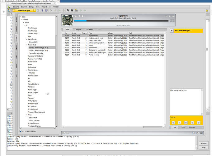Open the menu button beside CD Cover and Lyric
The width and height of the screenshot is (212, 156).
tap(172, 31)
